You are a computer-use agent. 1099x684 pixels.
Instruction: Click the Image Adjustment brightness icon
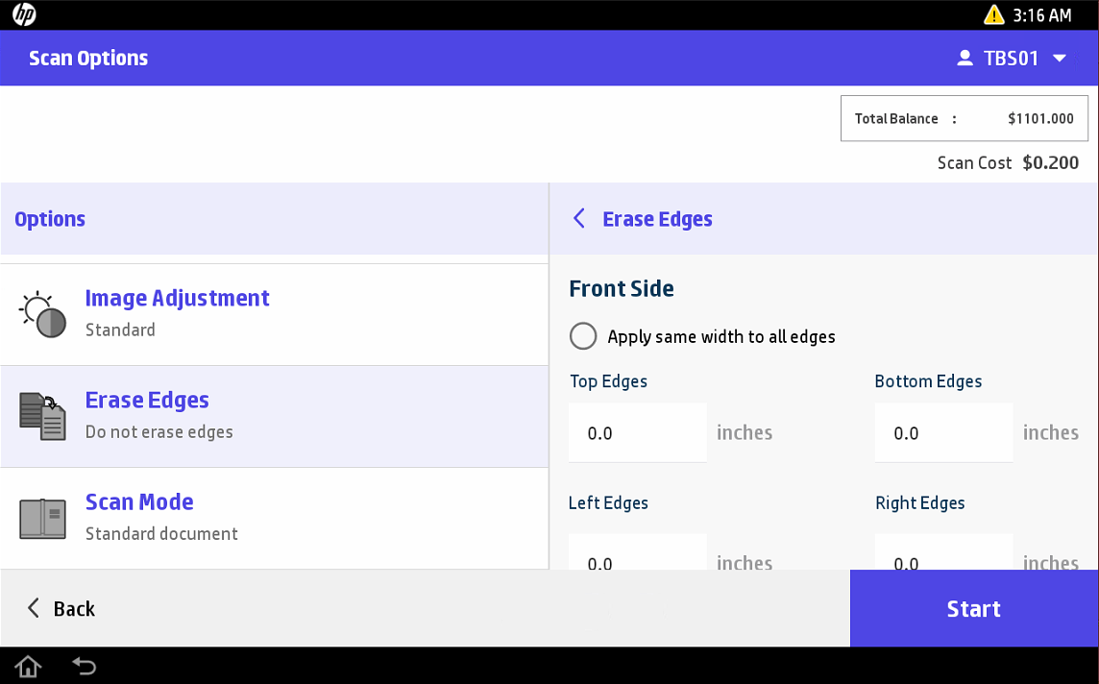pos(43,314)
